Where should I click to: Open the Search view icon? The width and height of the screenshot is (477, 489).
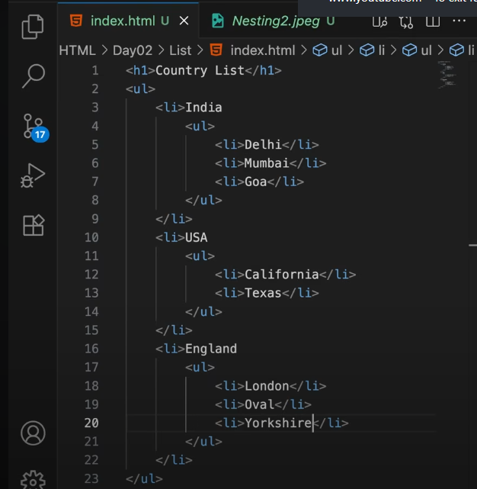(33, 76)
